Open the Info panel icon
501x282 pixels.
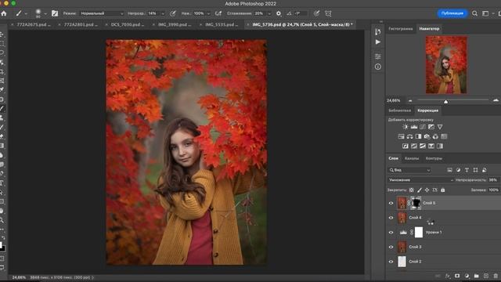coord(378,67)
